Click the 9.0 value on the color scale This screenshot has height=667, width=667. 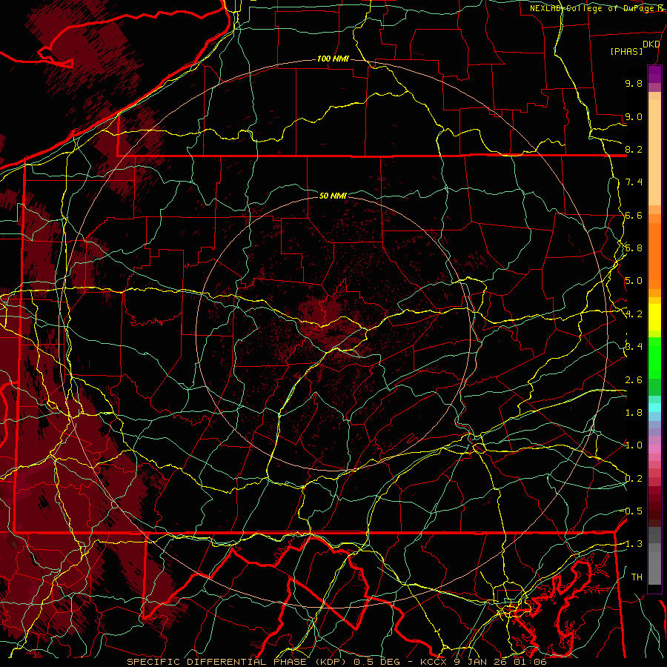pyautogui.click(x=634, y=116)
